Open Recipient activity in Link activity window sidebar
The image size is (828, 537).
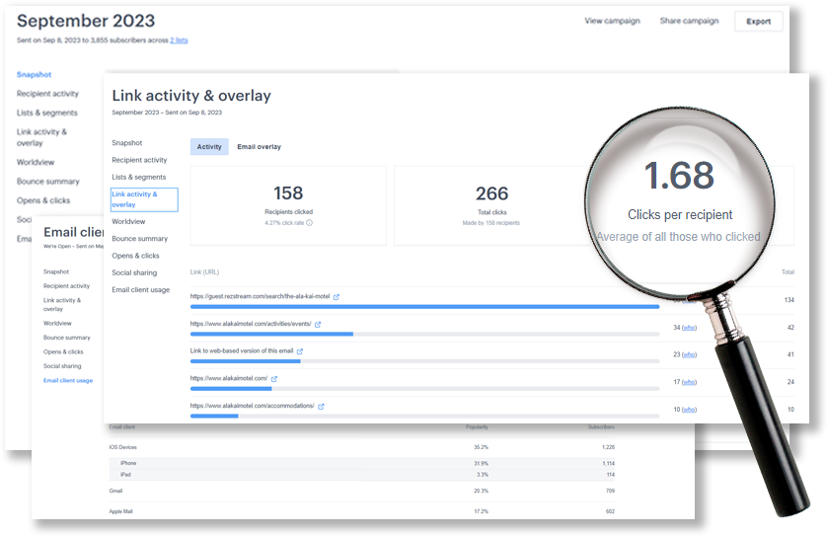coord(139,160)
